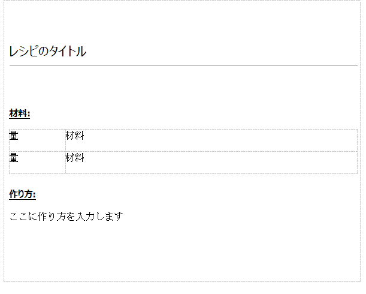Select the "作り方:" heading
This screenshot has height=294, width=366.
(x=22, y=194)
